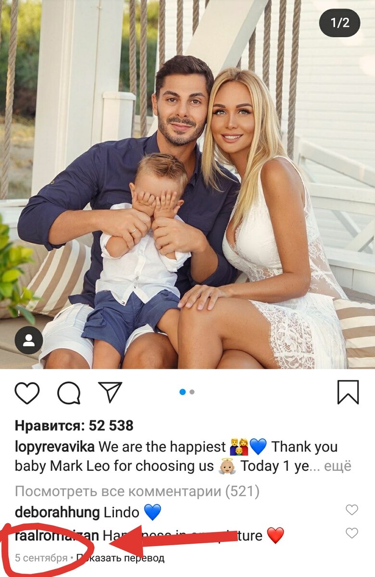Viewport: 375px width, 577px height.
Task: View the "Нравится: 52 538" likes list
Action: tap(74, 426)
